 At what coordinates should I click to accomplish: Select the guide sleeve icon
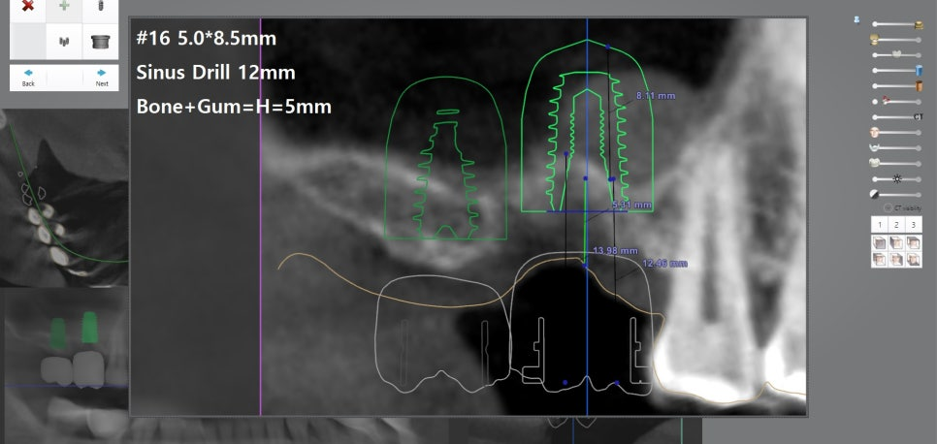(x=100, y=42)
